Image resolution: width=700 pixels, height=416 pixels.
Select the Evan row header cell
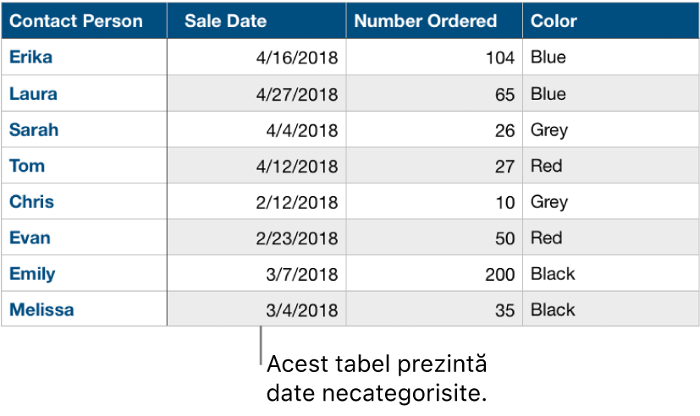[30, 238]
